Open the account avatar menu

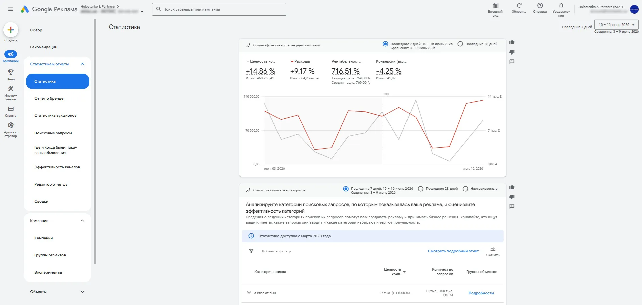click(634, 9)
